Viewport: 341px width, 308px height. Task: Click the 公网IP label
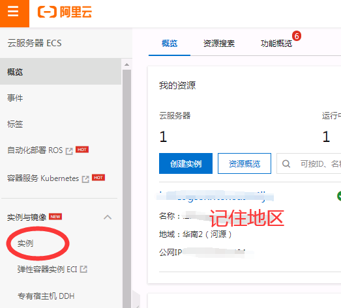pyautogui.click(x=171, y=252)
